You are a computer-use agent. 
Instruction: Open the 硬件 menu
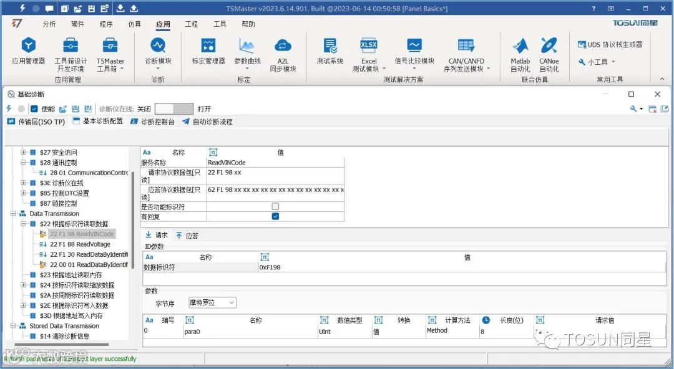(x=77, y=24)
